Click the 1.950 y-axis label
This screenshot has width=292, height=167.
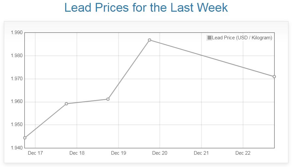(x=17, y=125)
